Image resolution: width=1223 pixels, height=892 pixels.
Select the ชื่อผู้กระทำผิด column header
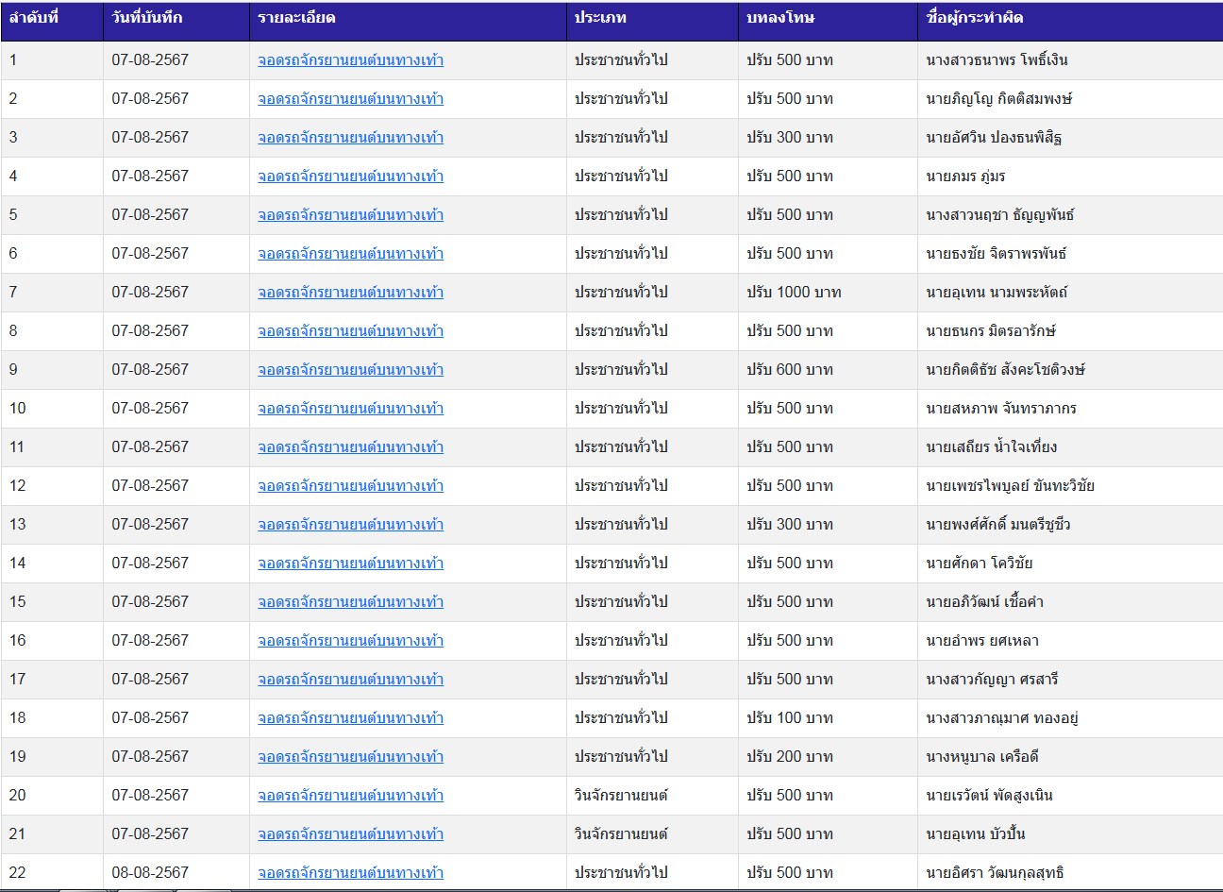(x=975, y=18)
